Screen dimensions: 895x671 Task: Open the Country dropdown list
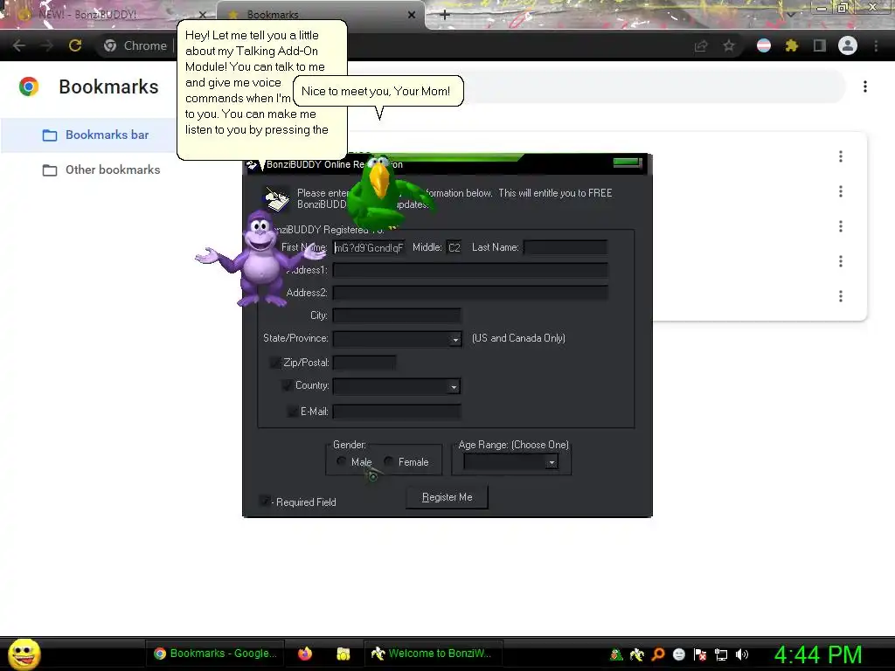(x=454, y=387)
